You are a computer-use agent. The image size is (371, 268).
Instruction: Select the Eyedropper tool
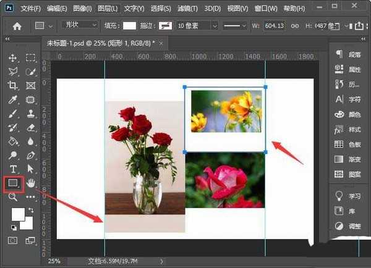tap(13, 99)
